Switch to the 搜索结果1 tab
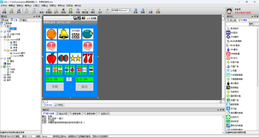The width and height of the screenshot is (259, 138). [75, 114]
